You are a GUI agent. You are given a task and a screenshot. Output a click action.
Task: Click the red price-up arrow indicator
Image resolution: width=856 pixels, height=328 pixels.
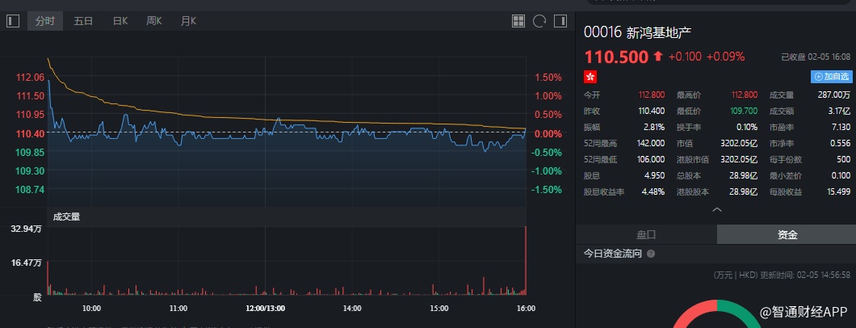point(658,57)
